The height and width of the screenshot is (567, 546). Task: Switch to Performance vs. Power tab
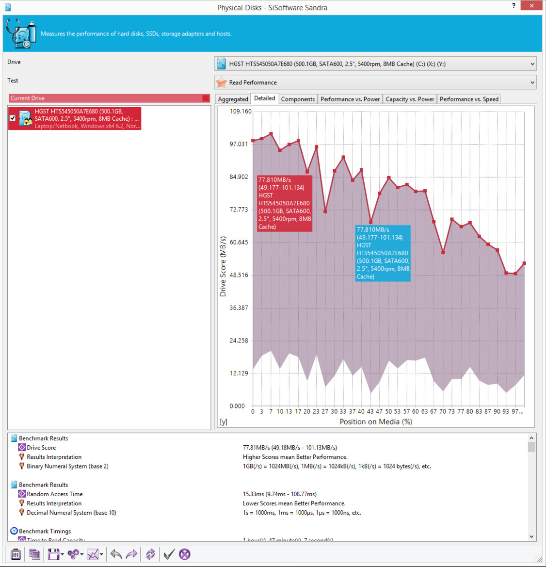click(350, 99)
